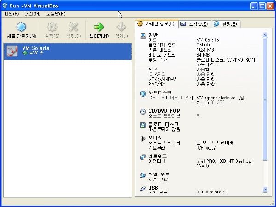This screenshot has height=207, width=276.
Task: Click the 오디오 speaker icon
Action: pyautogui.click(x=143, y=138)
